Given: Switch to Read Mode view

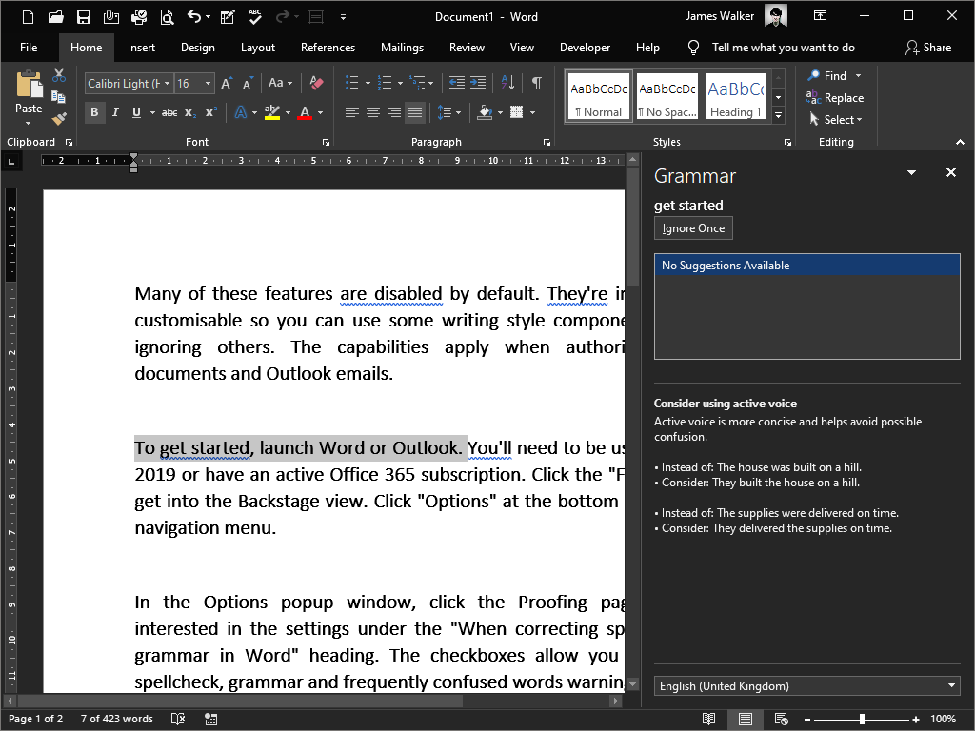Looking at the screenshot, I should [x=708, y=720].
